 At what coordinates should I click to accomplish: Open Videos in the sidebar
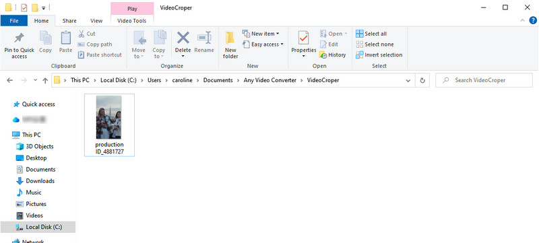click(30, 215)
